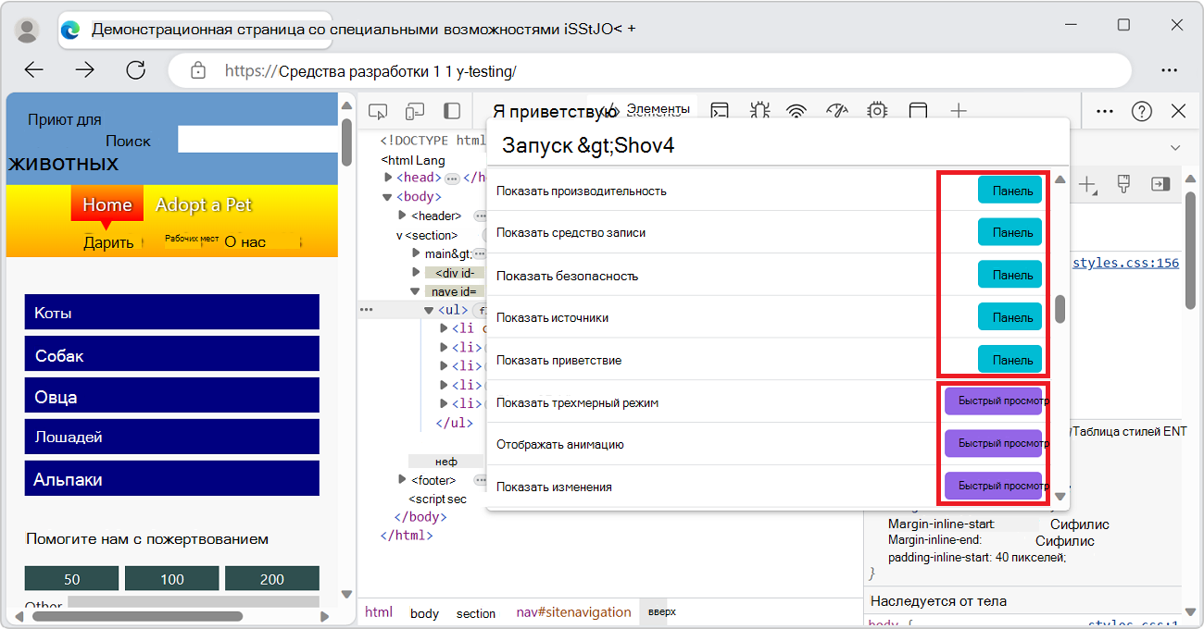Click the Command Menu input field
The height and width of the screenshot is (629, 1204).
778,145
